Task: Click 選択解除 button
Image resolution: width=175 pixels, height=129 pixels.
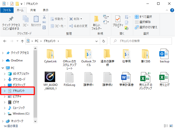Action: pos(143,22)
